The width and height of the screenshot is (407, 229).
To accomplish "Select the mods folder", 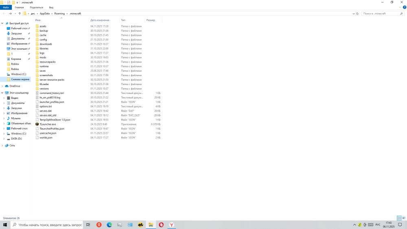I will coord(43,57).
